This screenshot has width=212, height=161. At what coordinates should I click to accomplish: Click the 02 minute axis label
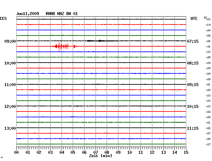point(39,153)
